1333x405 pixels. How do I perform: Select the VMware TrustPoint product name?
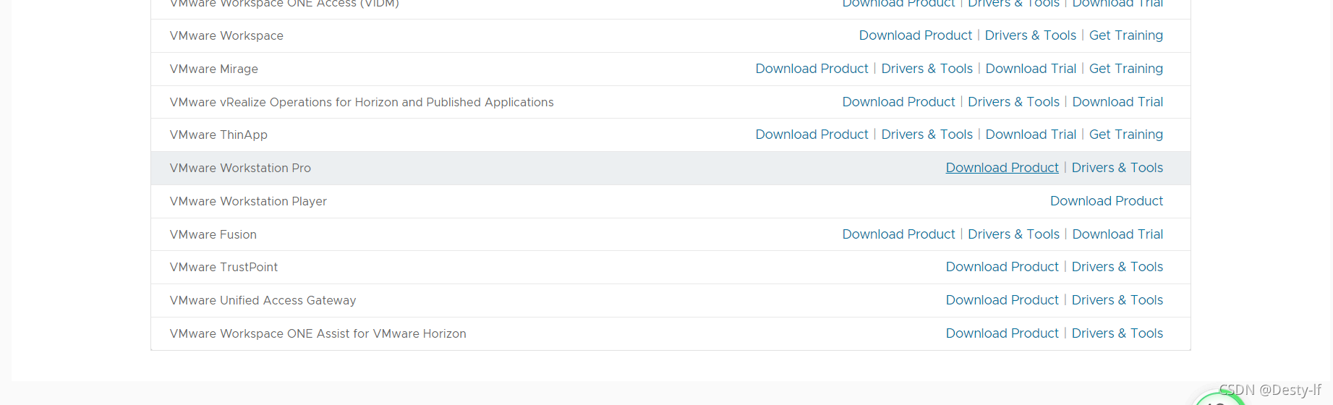pos(223,268)
